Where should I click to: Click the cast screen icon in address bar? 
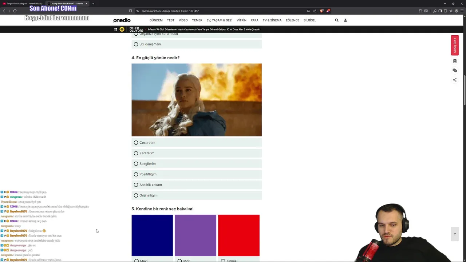coord(309,11)
